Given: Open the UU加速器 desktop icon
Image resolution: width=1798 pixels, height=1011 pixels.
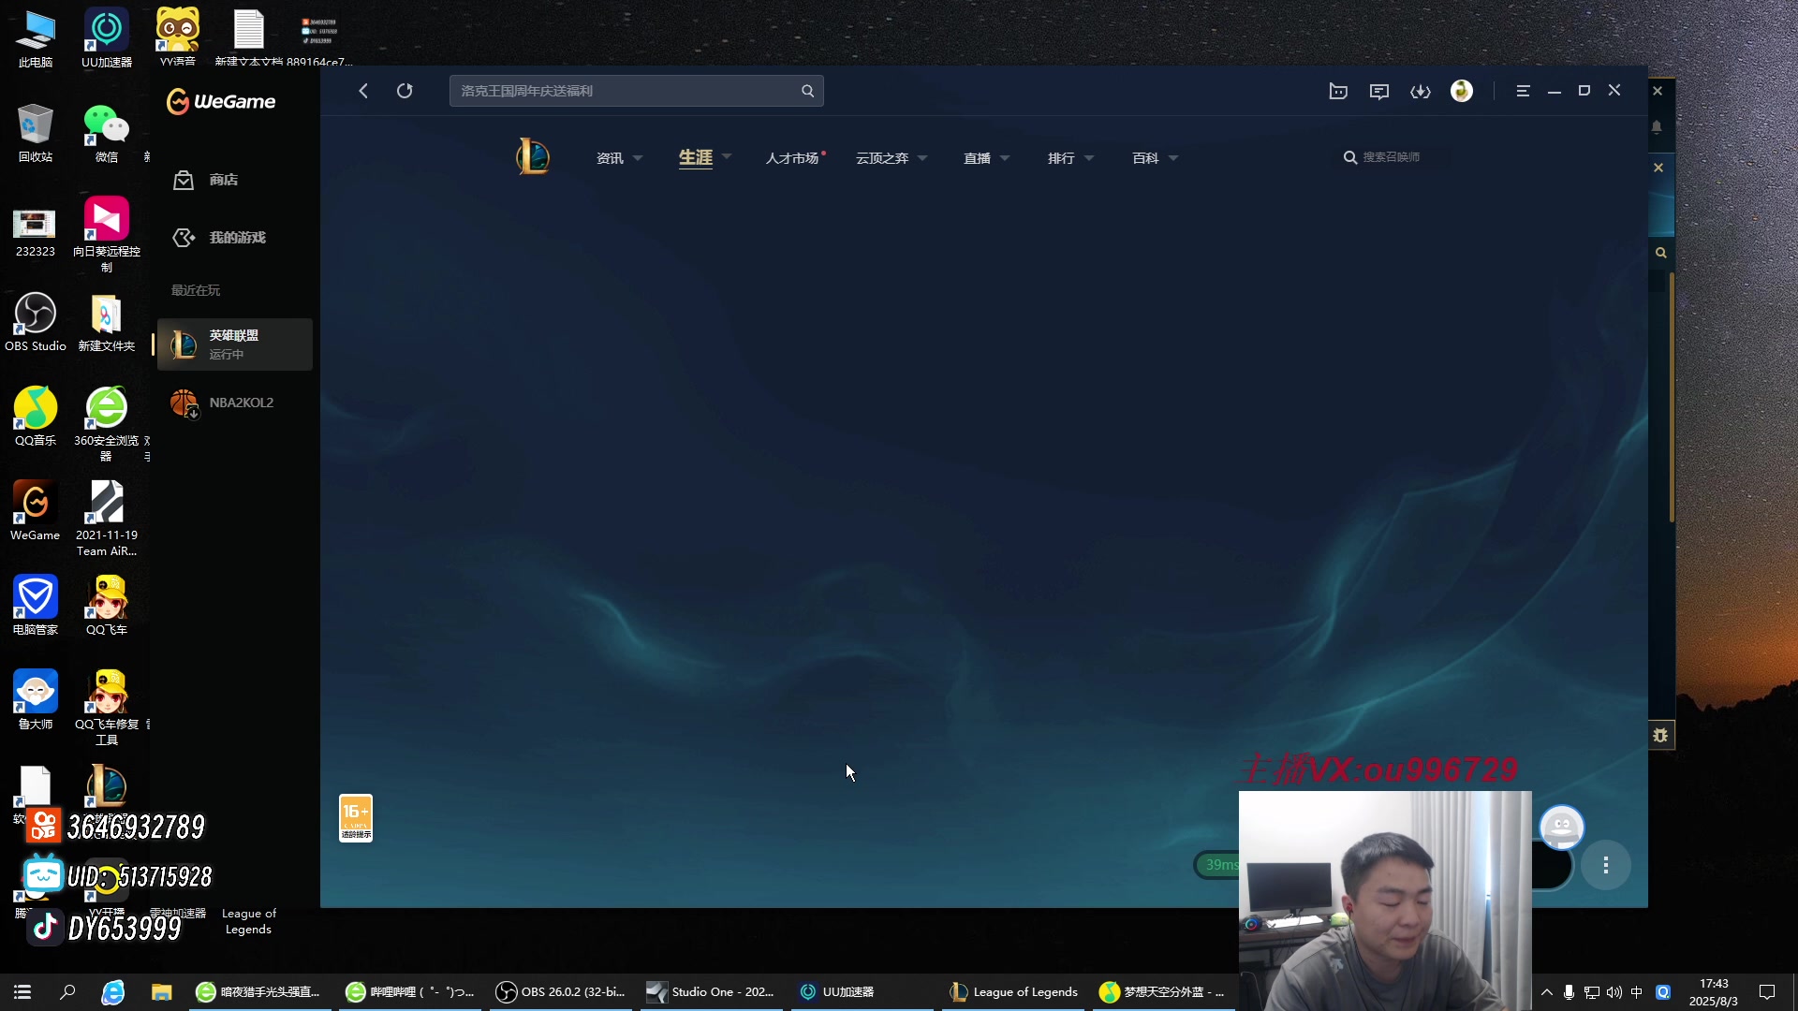Looking at the screenshot, I should click(x=107, y=38).
